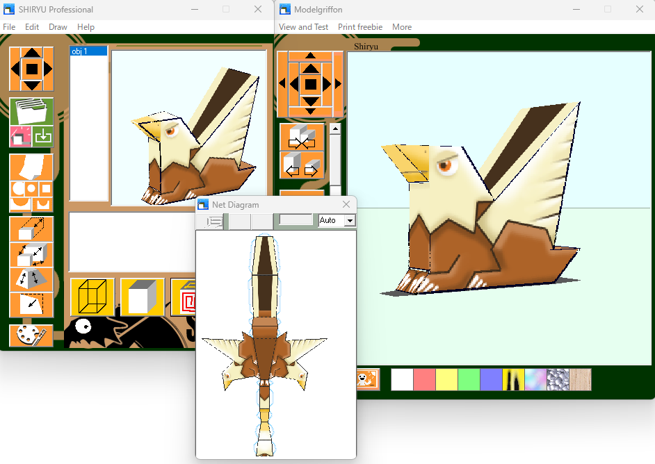
Task: Open the Draw menu in SHIRYU Professional
Action: pyautogui.click(x=58, y=26)
